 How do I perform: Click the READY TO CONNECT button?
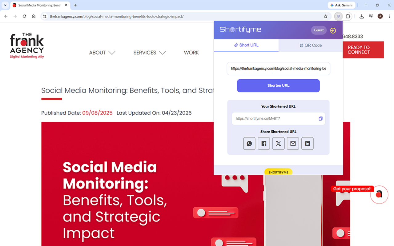(x=363, y=50)
